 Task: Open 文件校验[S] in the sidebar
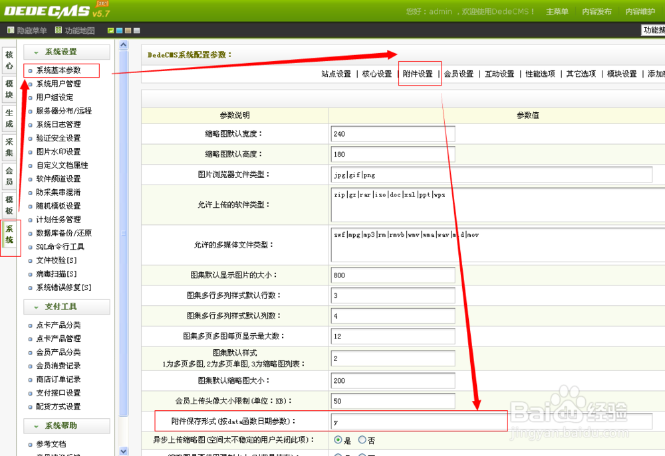coord(56,260)
